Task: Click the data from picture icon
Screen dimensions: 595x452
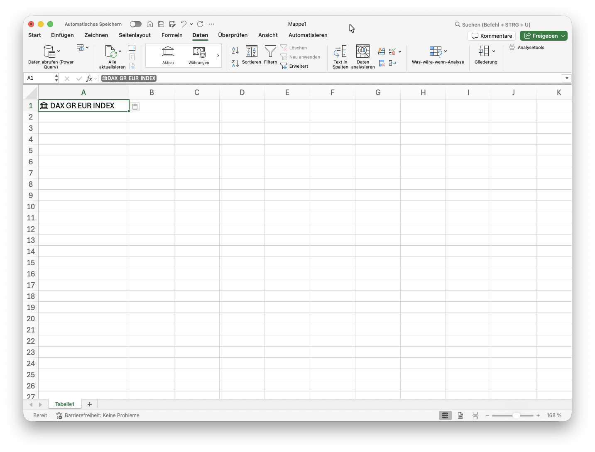Action: click(81, 48)
